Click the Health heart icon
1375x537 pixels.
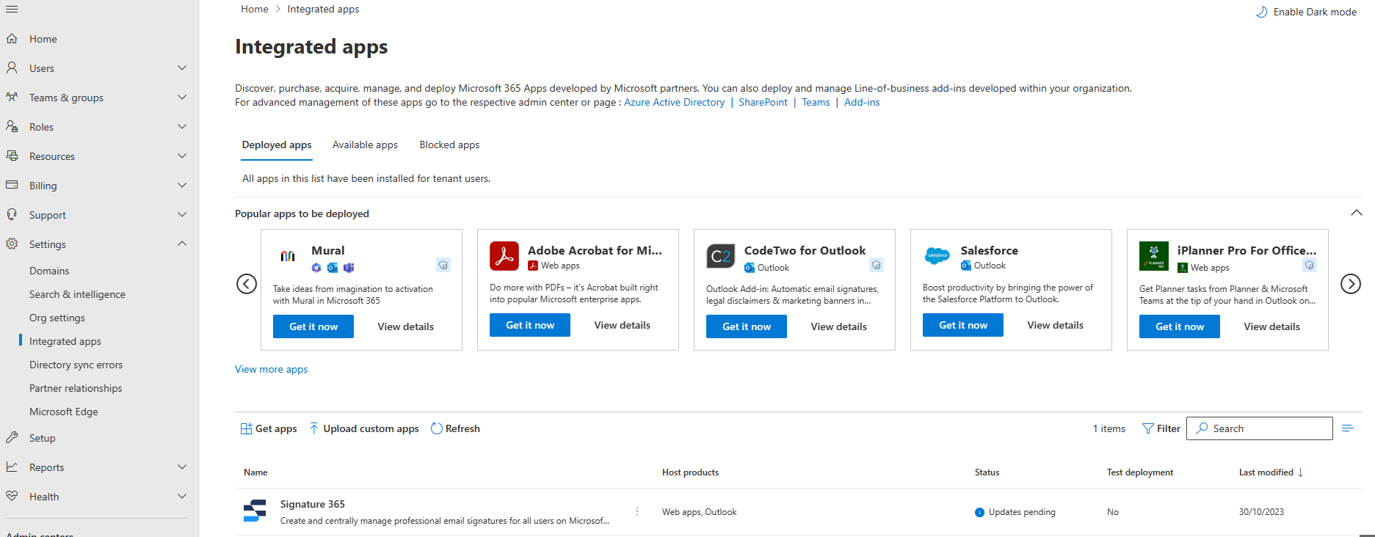[x=12, y=497]
